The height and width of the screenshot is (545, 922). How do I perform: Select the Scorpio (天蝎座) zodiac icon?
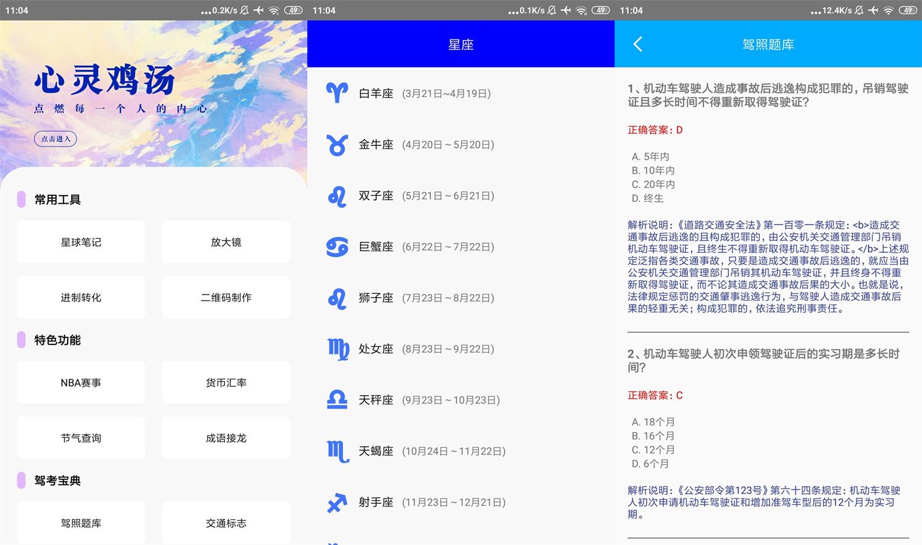click(x=337, y=451)
